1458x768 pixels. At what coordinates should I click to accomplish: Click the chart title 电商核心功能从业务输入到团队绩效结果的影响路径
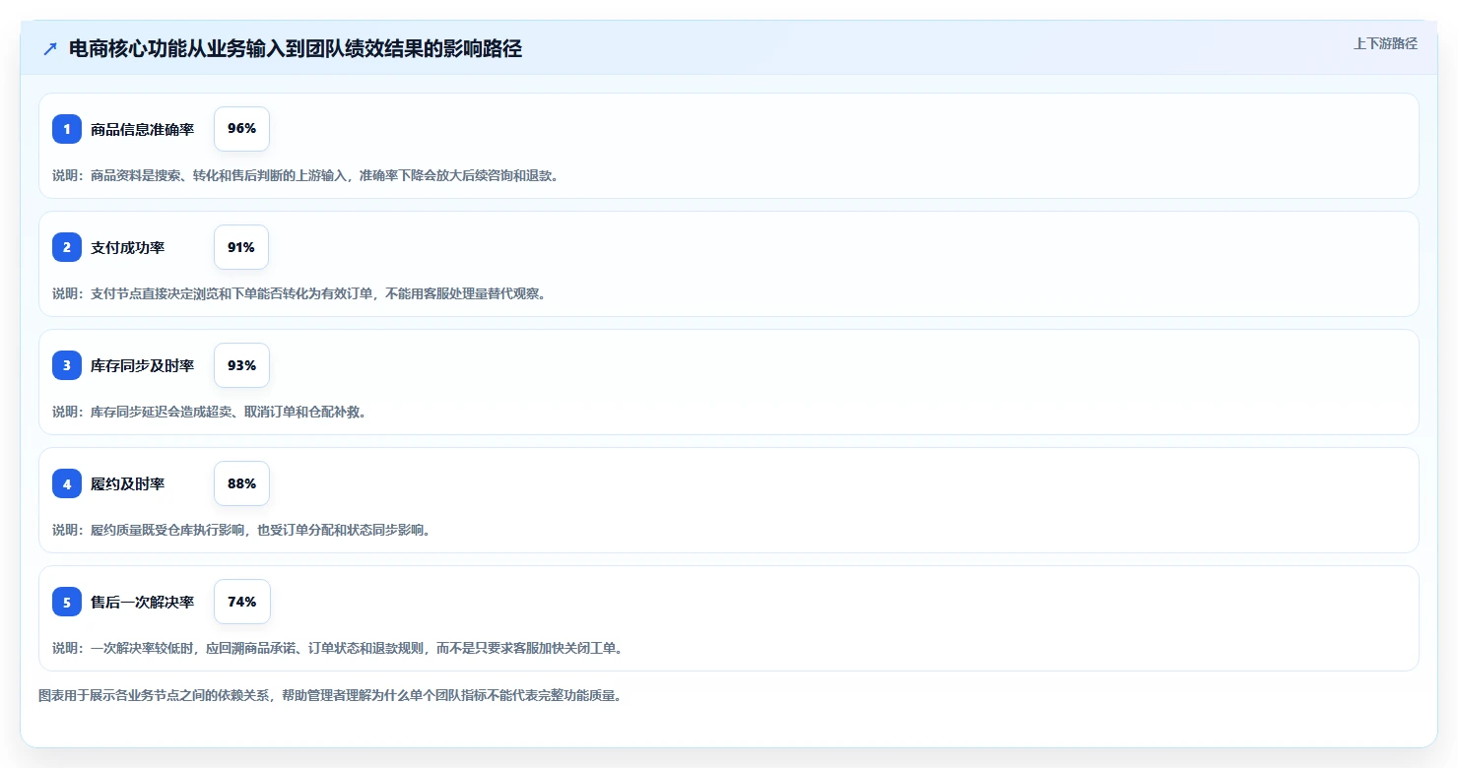tap(296, 49)
